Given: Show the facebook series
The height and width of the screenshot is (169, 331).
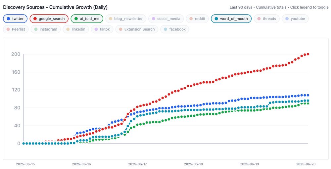Looking at the screenshot, I should (x=175, y=29).
